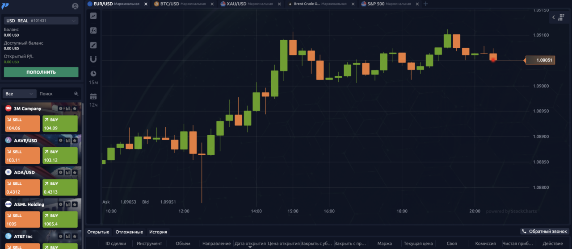Click the Поиск instrument search field
Image resolution: width=572 pixels, height=249 pixels.
(55, 94)
